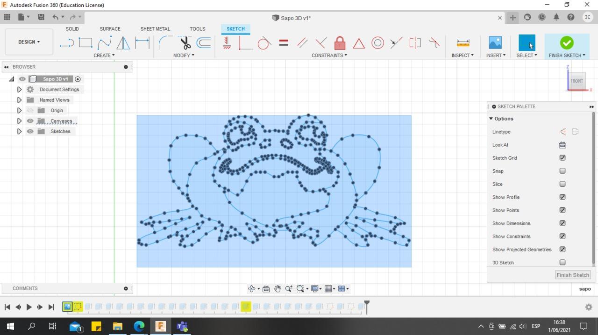
Task: Toggle the Show Profile checkbox
Action: (x=562, y=197)
